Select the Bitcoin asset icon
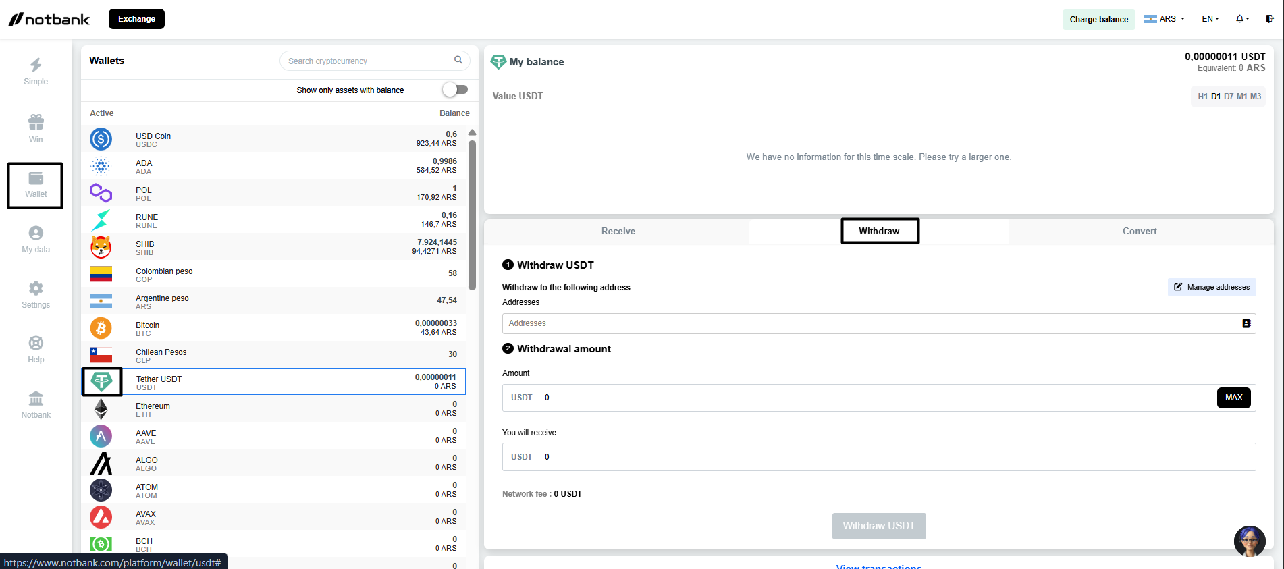This screenshot has height=569, width=1284. [101, 328]
